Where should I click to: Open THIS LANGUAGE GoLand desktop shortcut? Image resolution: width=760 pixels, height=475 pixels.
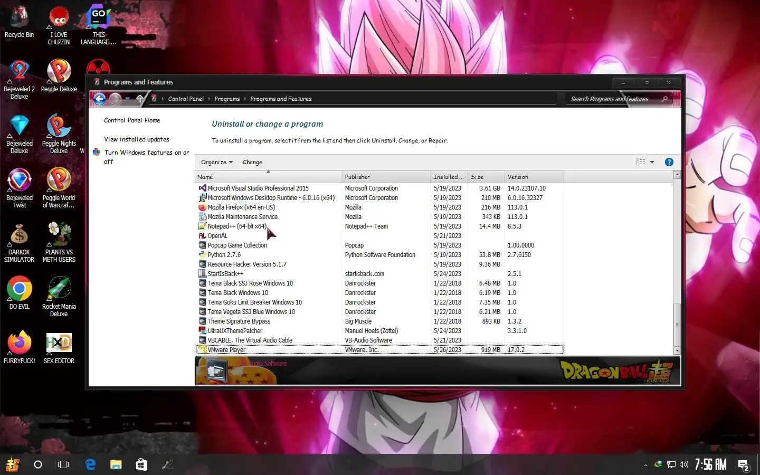pyautogui.click(x=98, y=25)
